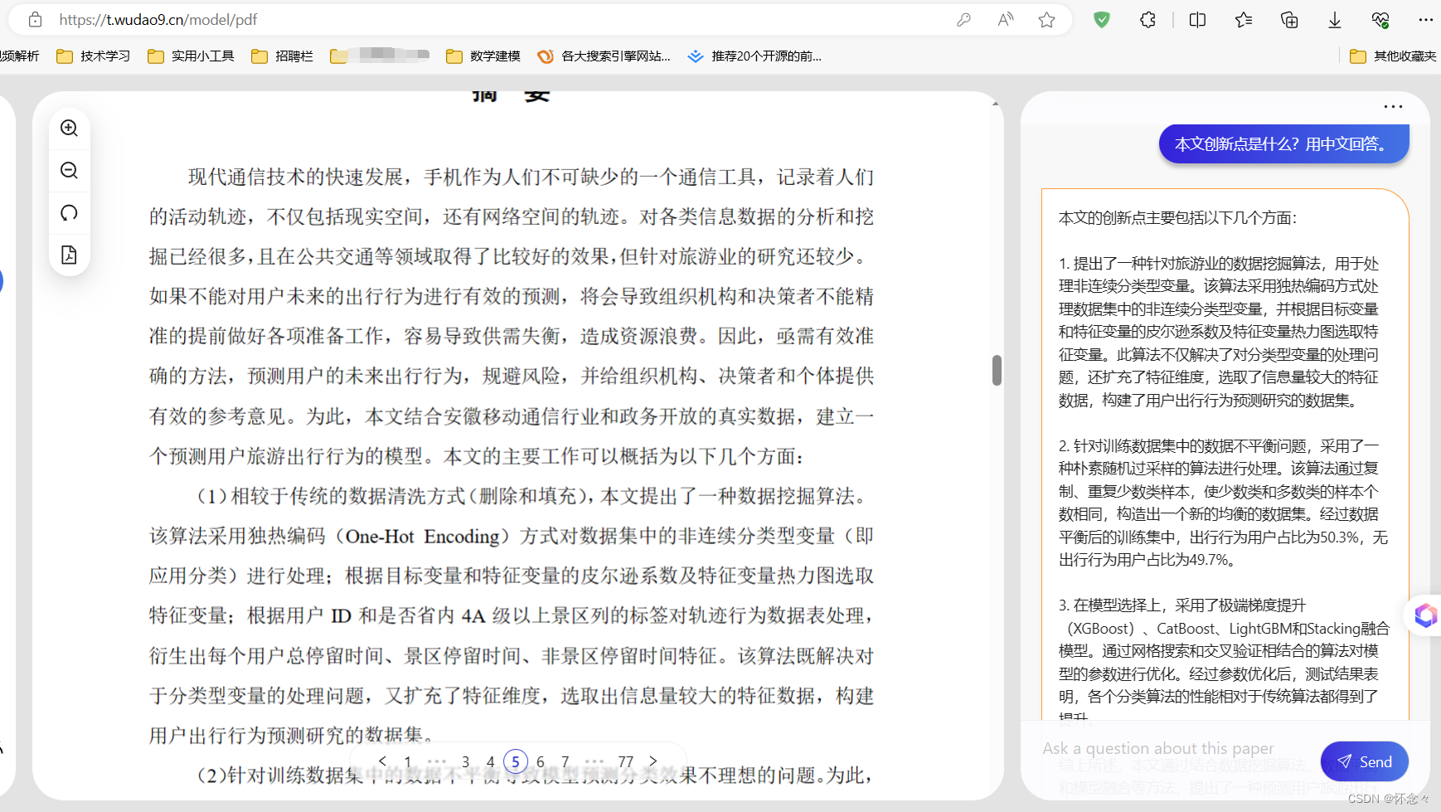Click the PDF viewer scrollbar thumb
This screenshot has height=812, width=1441.
tap(997, 370)
